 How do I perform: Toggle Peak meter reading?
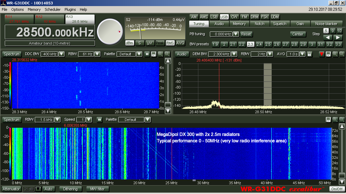click(160, 43)
